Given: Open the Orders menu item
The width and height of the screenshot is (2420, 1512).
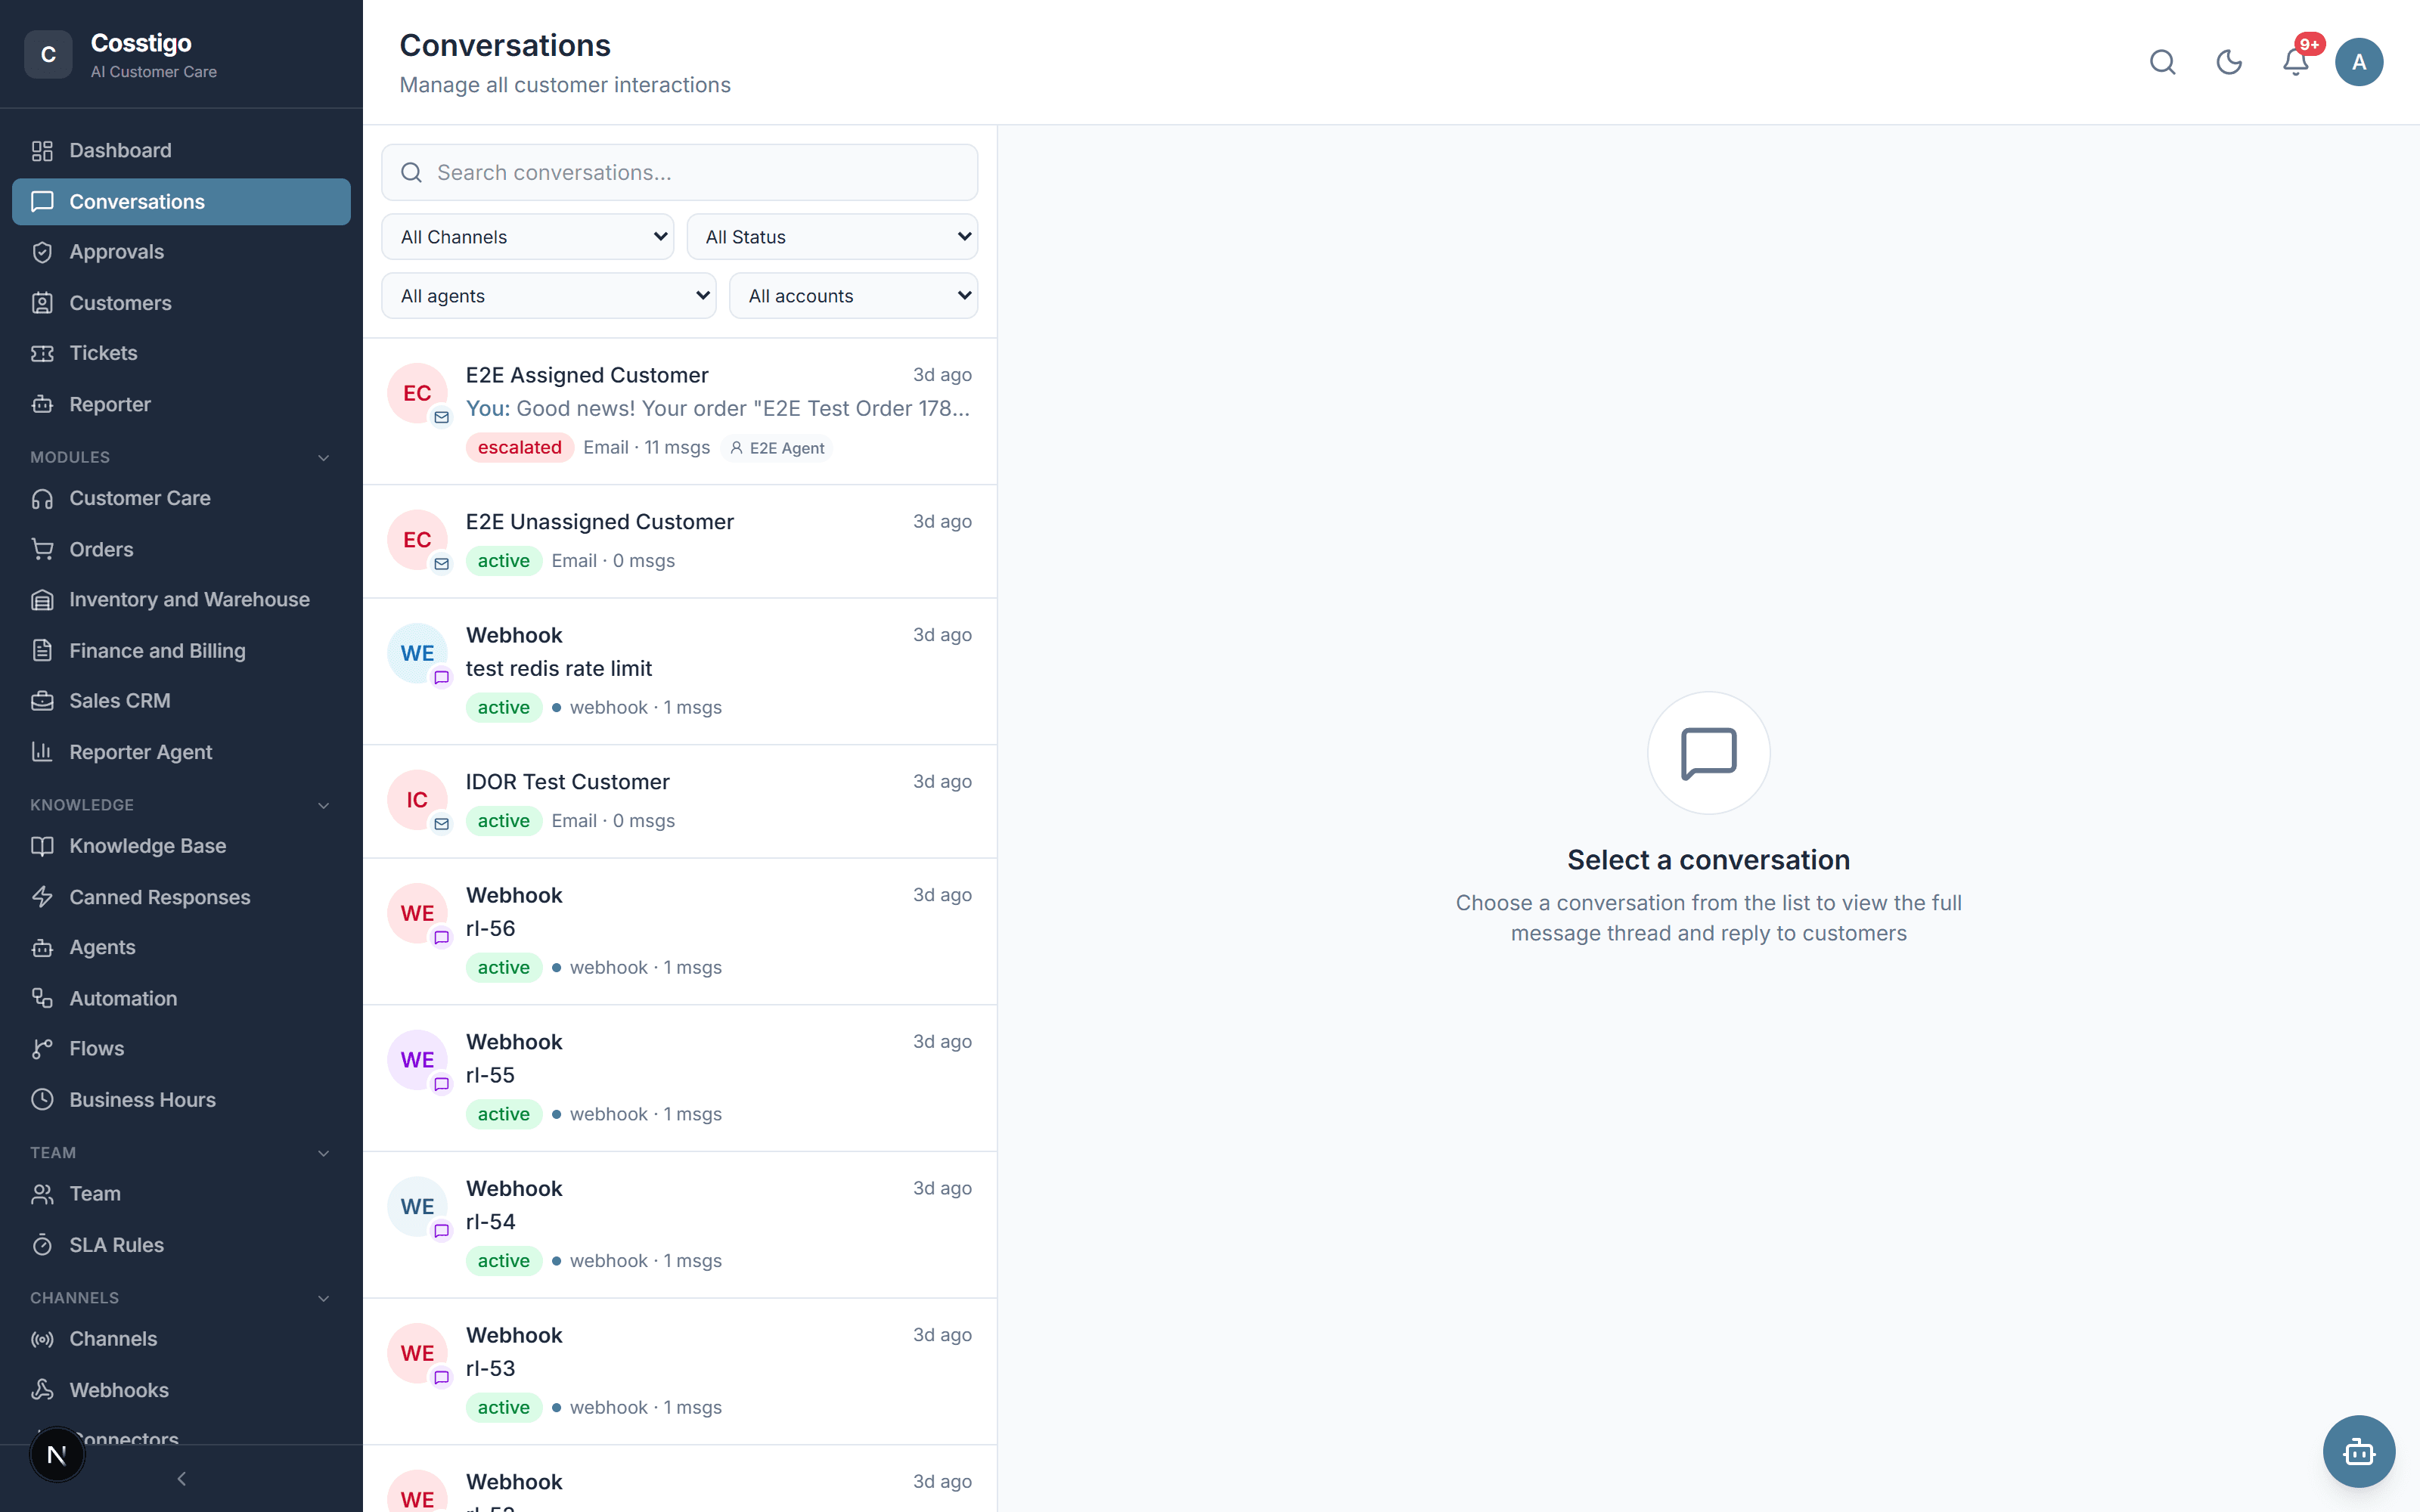Looking at the screenshot, I should tap(181, 549).
